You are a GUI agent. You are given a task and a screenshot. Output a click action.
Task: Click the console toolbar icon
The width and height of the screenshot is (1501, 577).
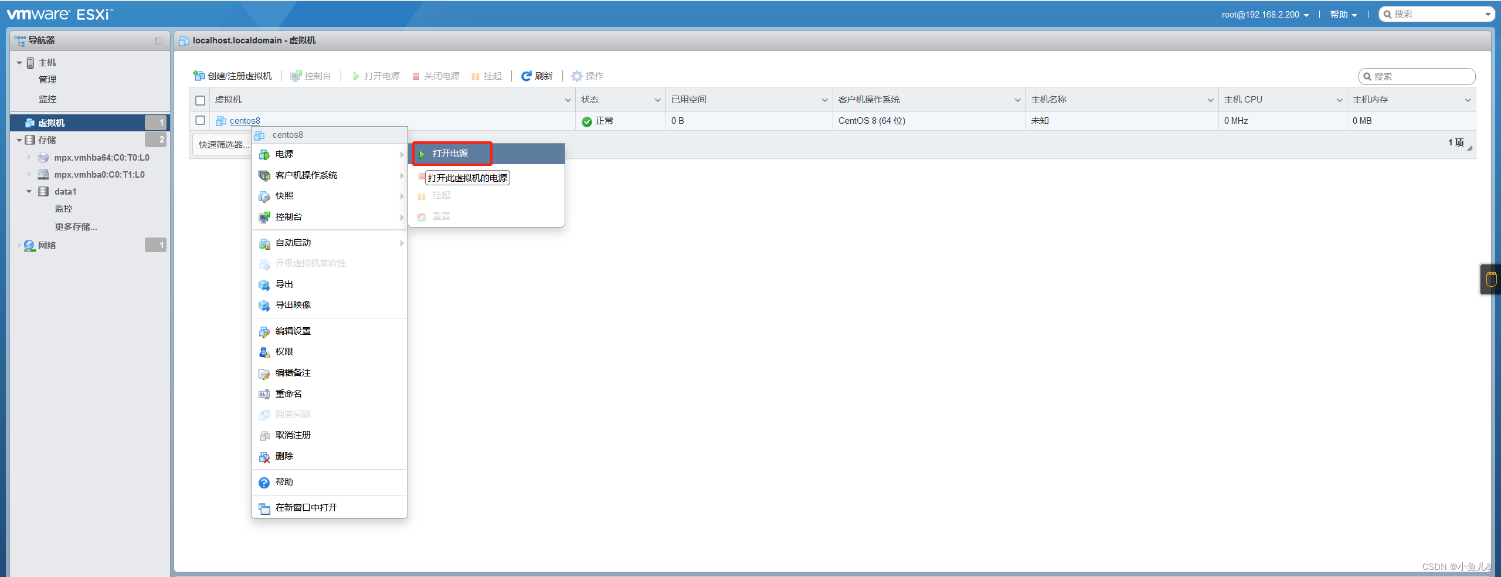tap(296, 76)
